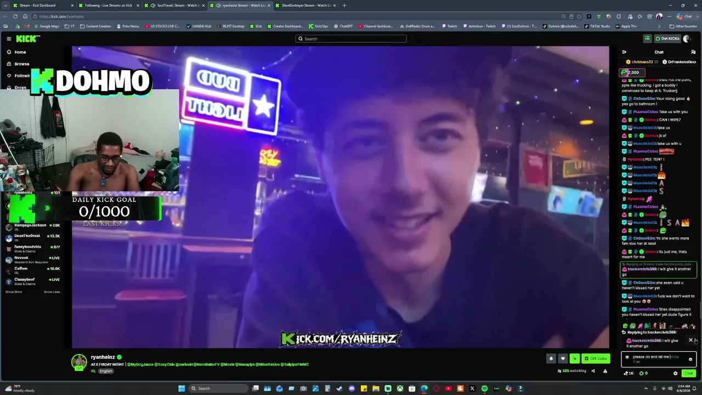The image size is (702, 395).
Task: Open the chat settings gear
Action: [675, 373]
